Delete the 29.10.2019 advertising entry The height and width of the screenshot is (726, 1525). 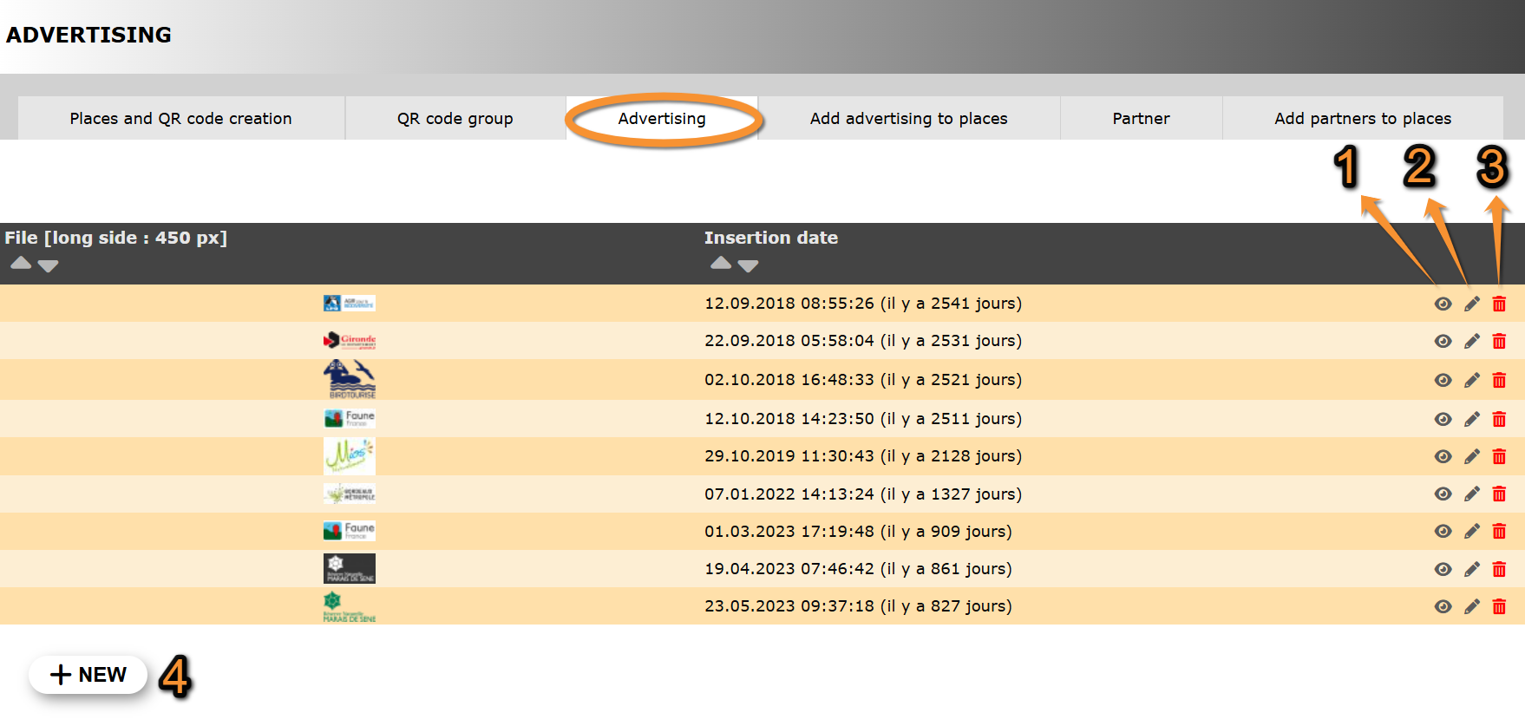click(x=1498, y=456)
